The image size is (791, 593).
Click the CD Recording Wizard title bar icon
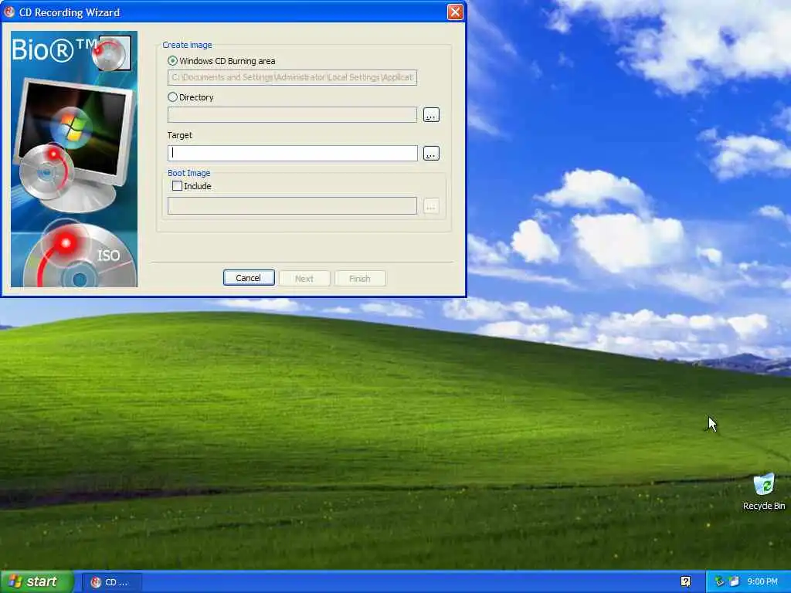9,12
